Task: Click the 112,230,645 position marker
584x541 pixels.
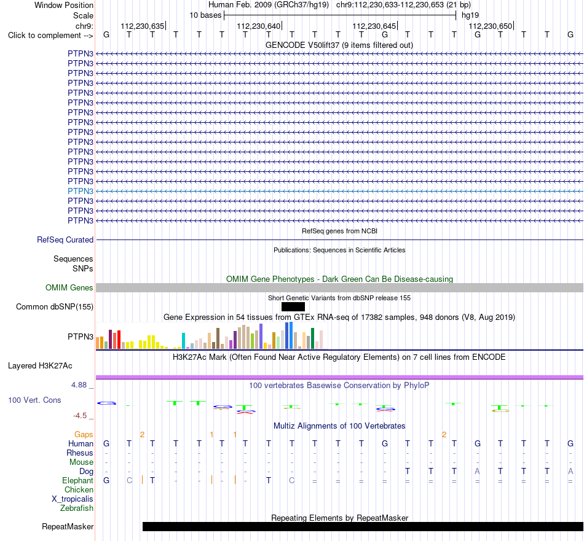Action: point(375,26)
